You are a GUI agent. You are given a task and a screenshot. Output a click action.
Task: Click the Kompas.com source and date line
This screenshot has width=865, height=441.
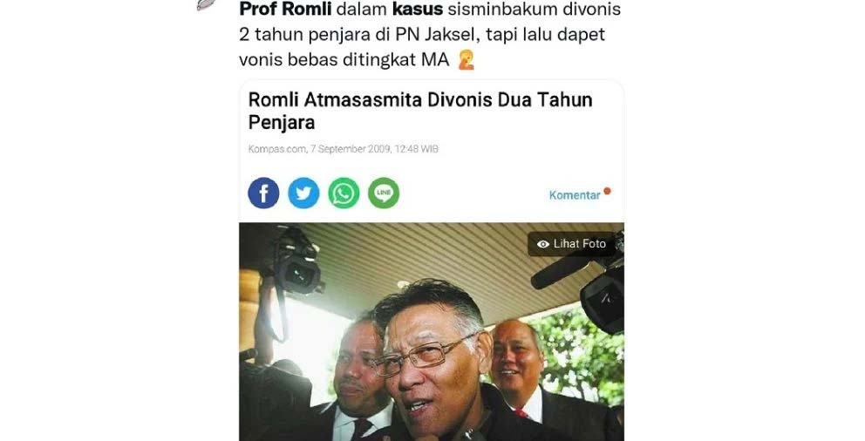tap(344, 149)
